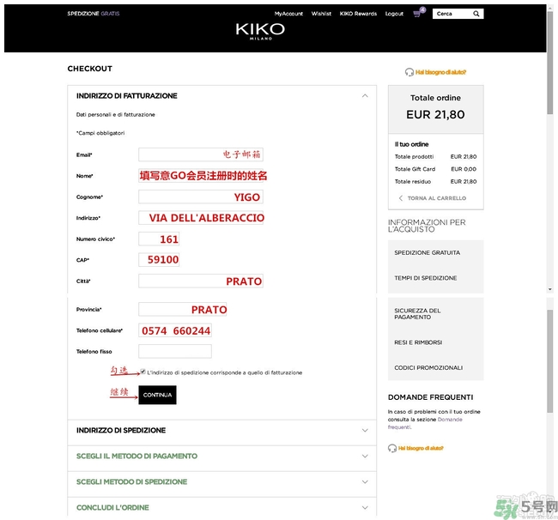
Task: Click the Telefono fisso input field
Action: point(175,351)
